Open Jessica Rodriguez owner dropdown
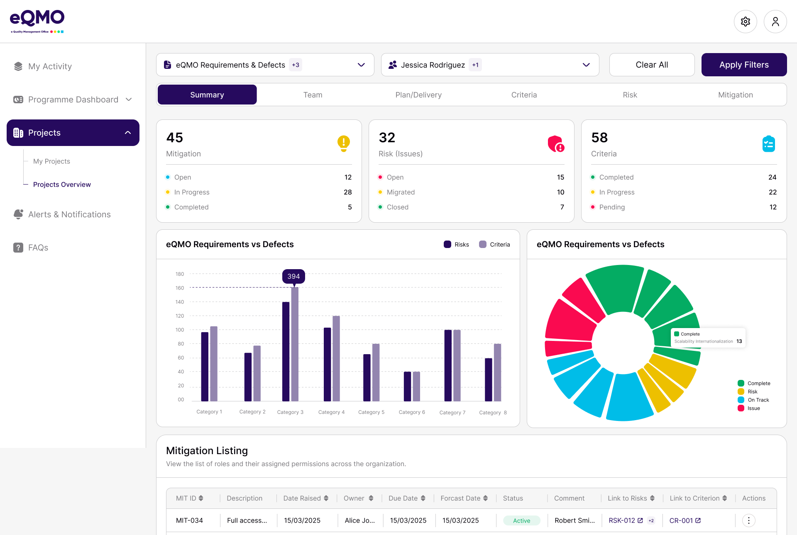 pyautogui.click(x=490, y=65)
